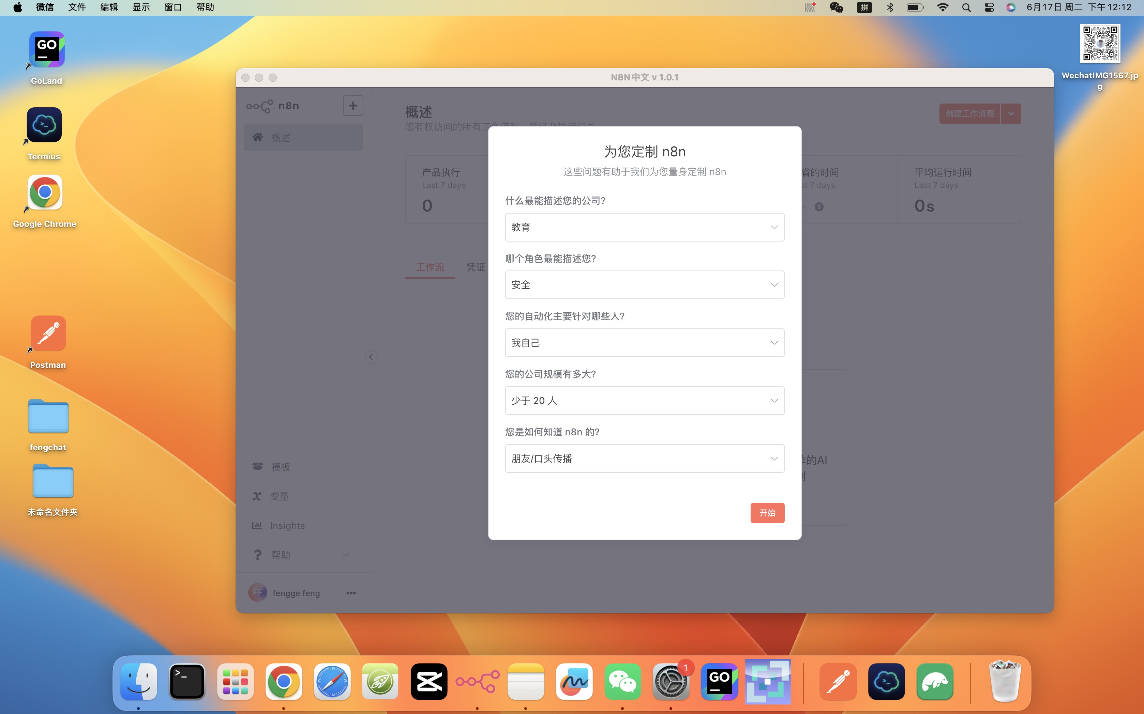This screenshot has height=714, width=1144.
Task: Open Postman from the Dock
Action: [838, 681]
